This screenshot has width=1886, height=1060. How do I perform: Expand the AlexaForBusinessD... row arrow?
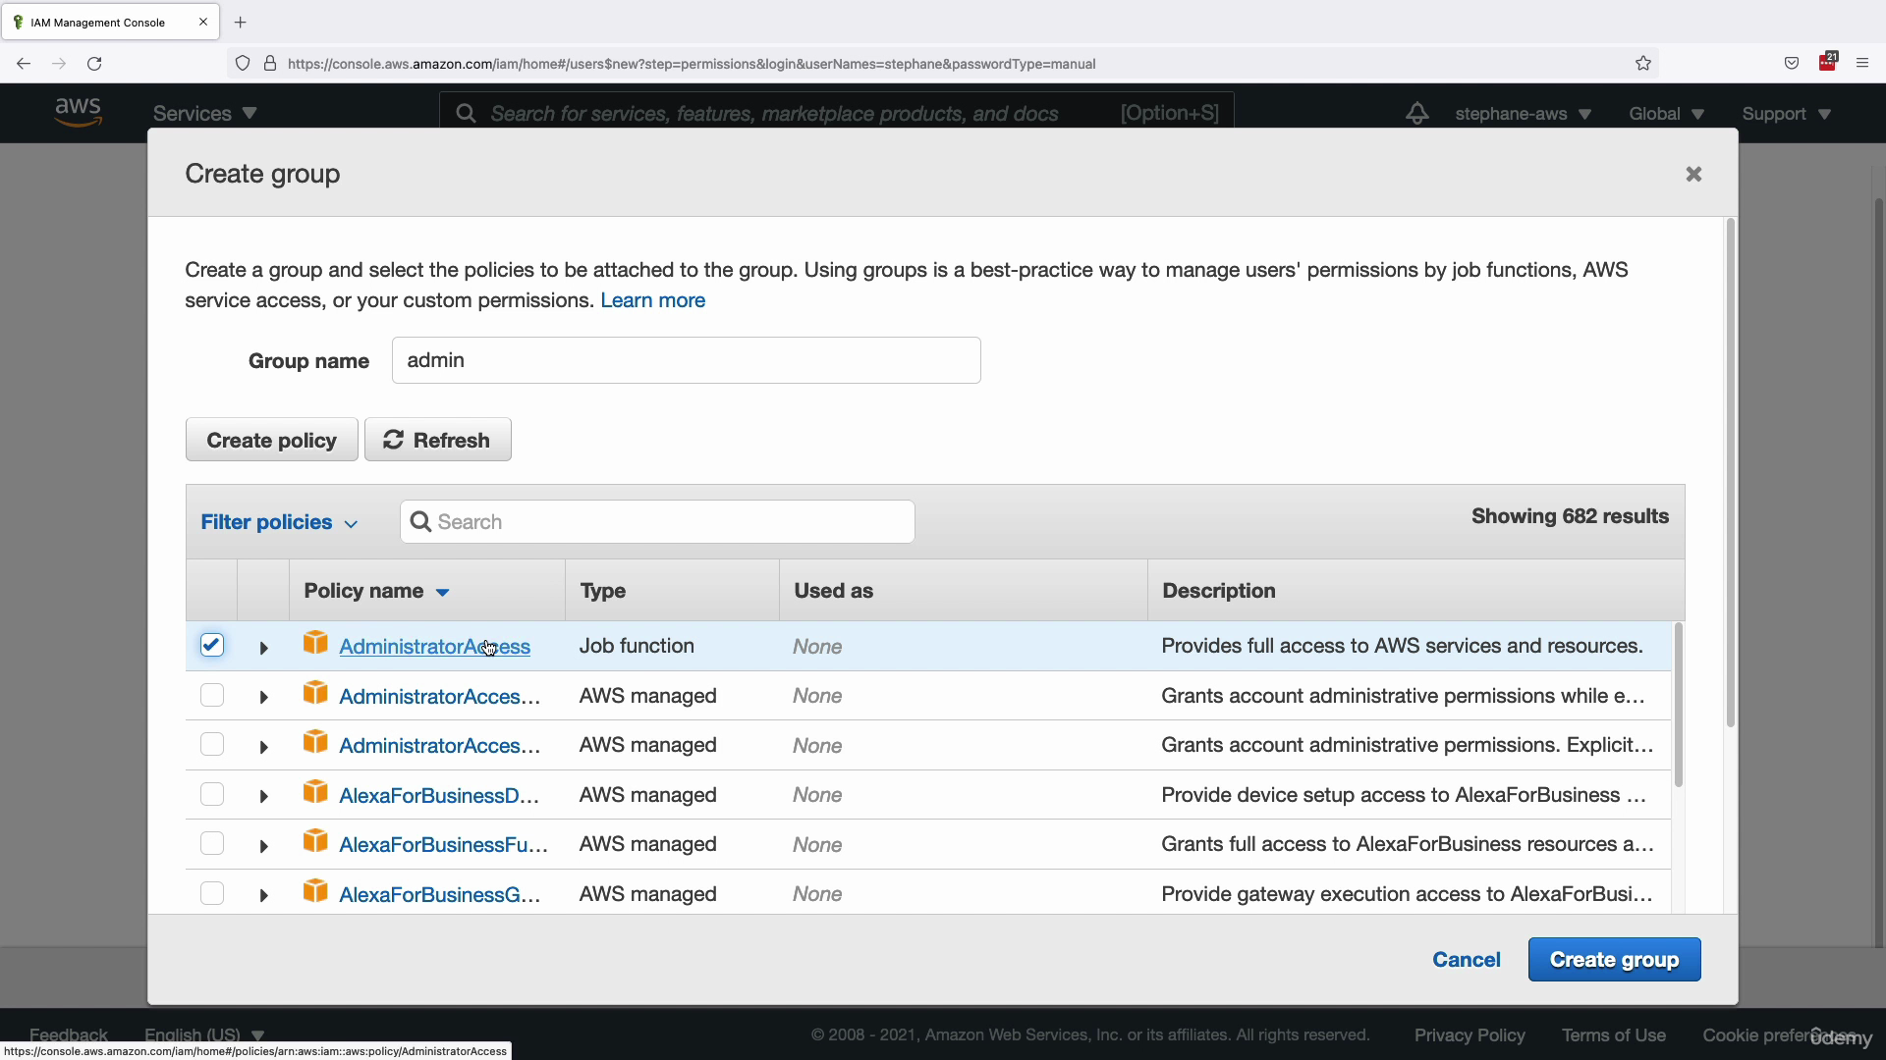pos(263,796)
